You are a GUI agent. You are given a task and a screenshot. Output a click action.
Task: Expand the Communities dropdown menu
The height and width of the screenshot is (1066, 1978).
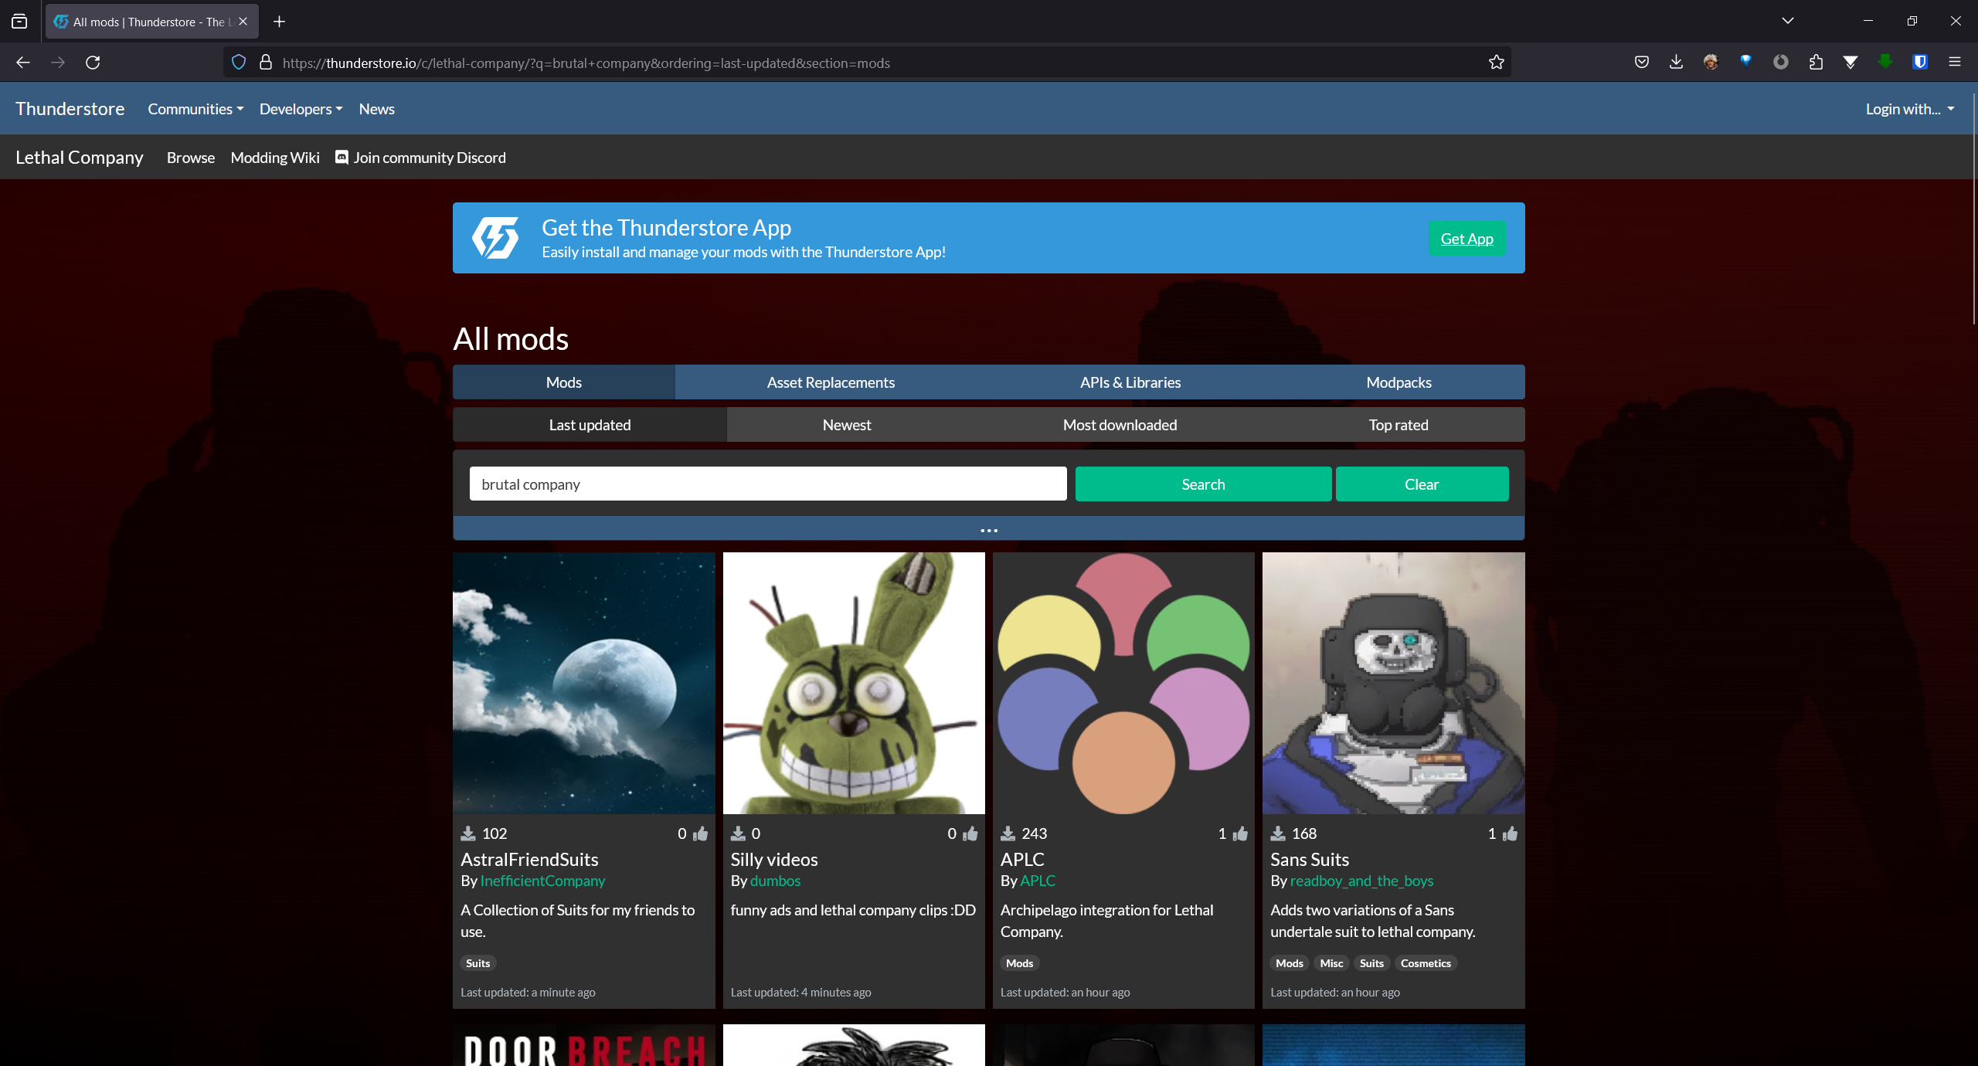point(195,109)
